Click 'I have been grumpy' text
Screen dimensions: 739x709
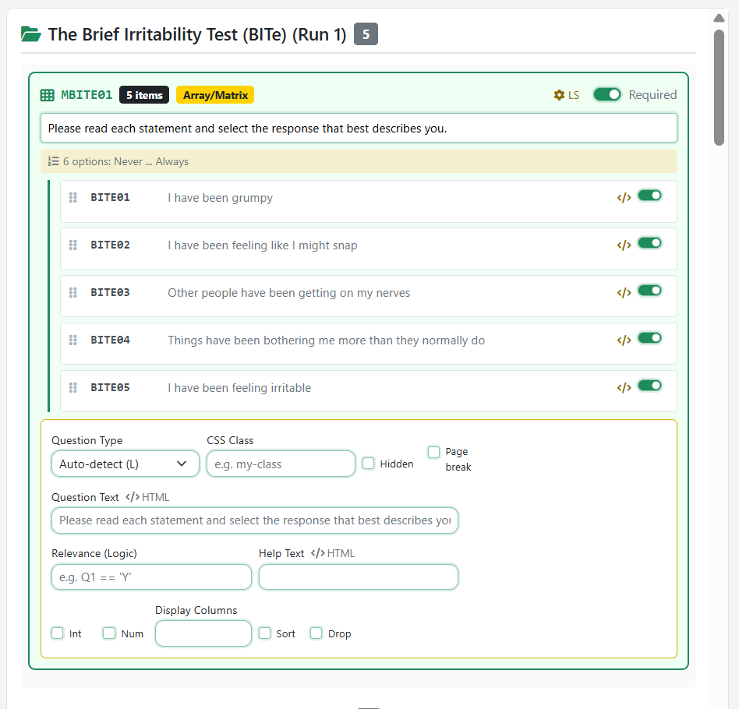220,198
